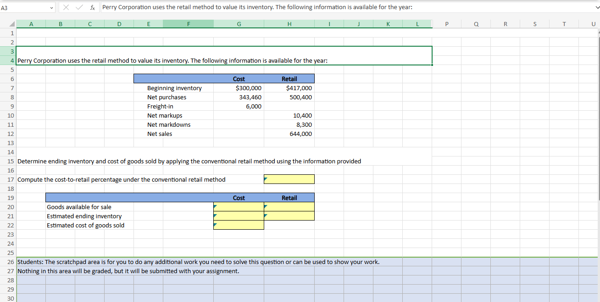The height and width of the screenshot is (302, 600).
Task: Select the yellow cost-to-retail percentage cell
Action: 289,179
